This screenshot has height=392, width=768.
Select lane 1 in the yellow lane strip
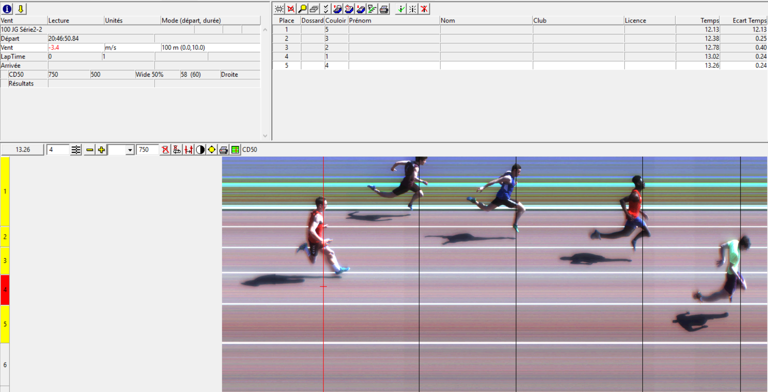5,191
